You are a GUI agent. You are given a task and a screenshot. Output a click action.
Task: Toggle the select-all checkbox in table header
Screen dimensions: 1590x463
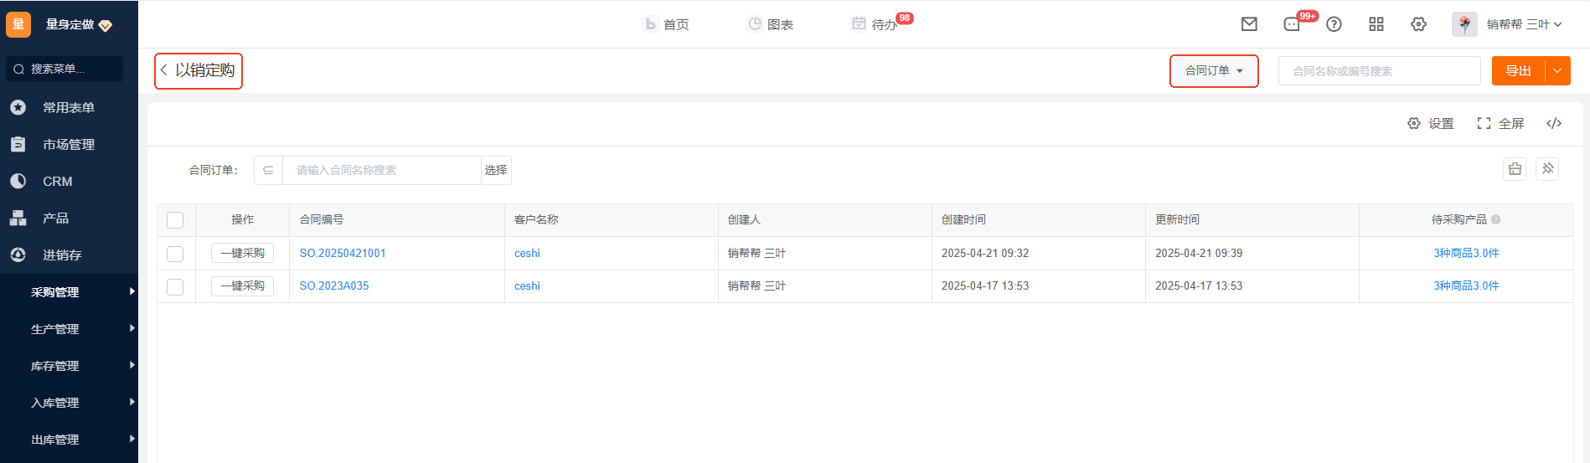click(175, 220)
